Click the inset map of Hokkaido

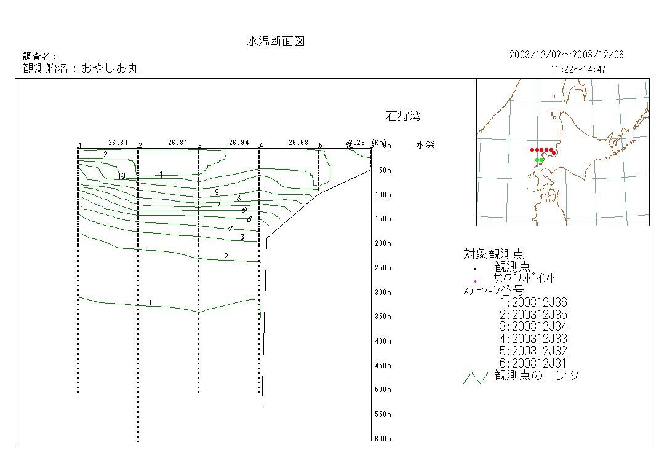[562, 152]
